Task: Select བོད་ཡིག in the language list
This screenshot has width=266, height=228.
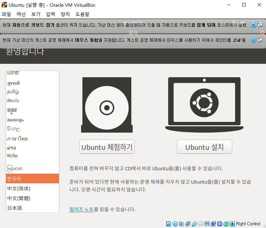Action: tap(32, 156)
